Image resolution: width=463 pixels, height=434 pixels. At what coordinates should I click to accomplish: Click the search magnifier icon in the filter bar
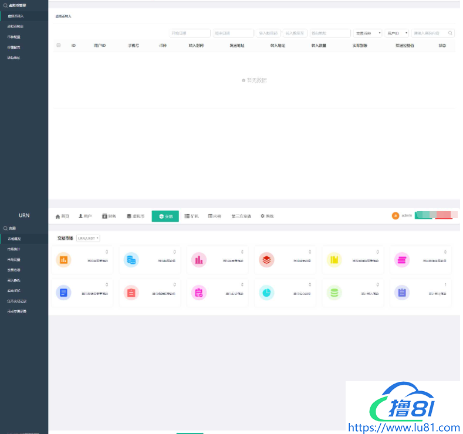click(450, 33)
